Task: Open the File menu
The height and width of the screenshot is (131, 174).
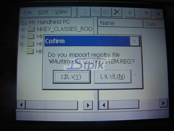Action: (x=27, y=12)
